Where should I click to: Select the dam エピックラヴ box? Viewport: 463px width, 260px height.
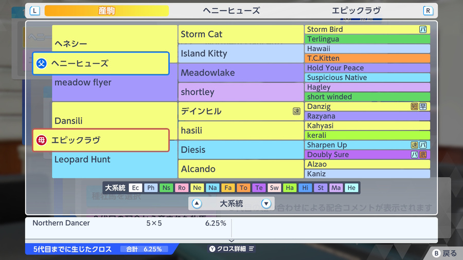101,140
